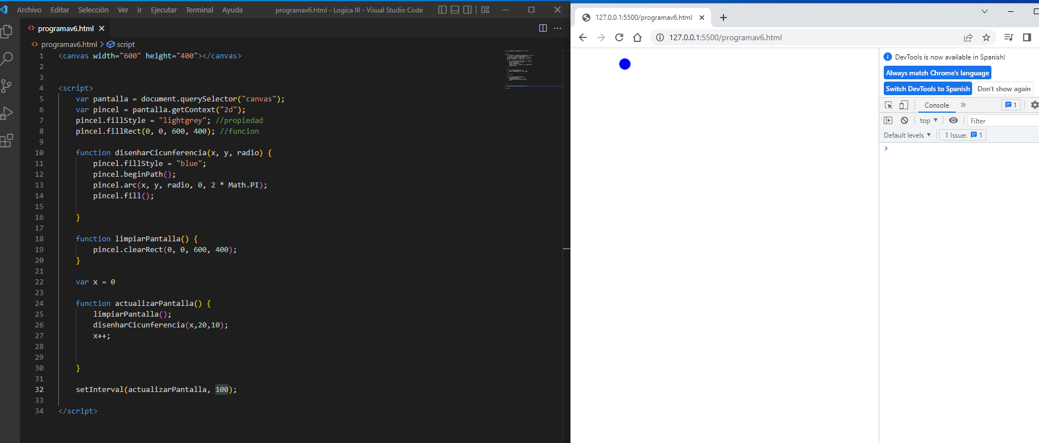Image resolution: width=1039 pixels, height=443 pixels.
Task: Toggle the bottom panel layout icon
Action: point(455,10)
